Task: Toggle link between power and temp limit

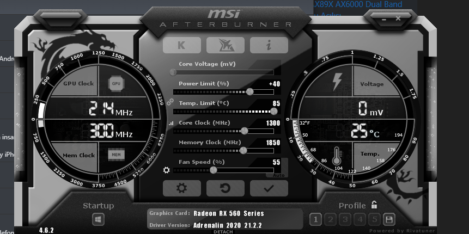Action: 170,102
